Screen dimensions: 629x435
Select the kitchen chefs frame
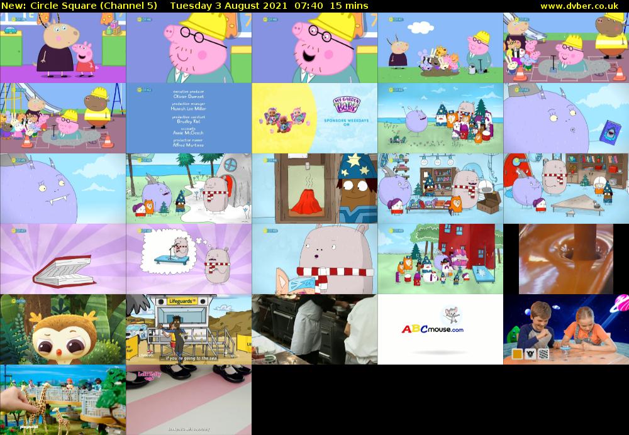(x=315, y=329)
